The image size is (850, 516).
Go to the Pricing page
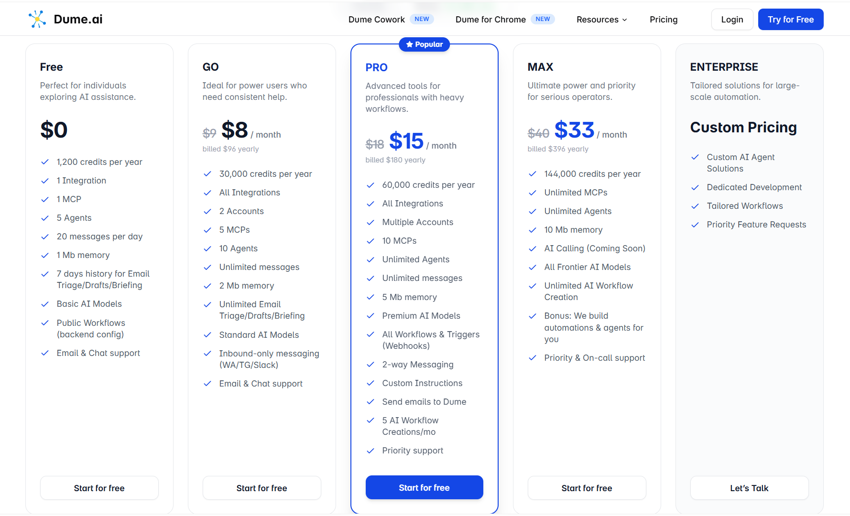[663, 20]
